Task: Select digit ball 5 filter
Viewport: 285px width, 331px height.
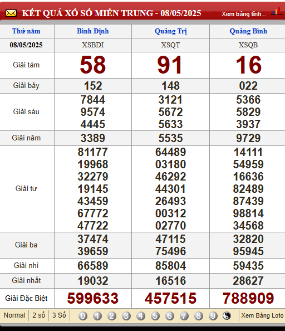Action: click(x=155, y=316)
